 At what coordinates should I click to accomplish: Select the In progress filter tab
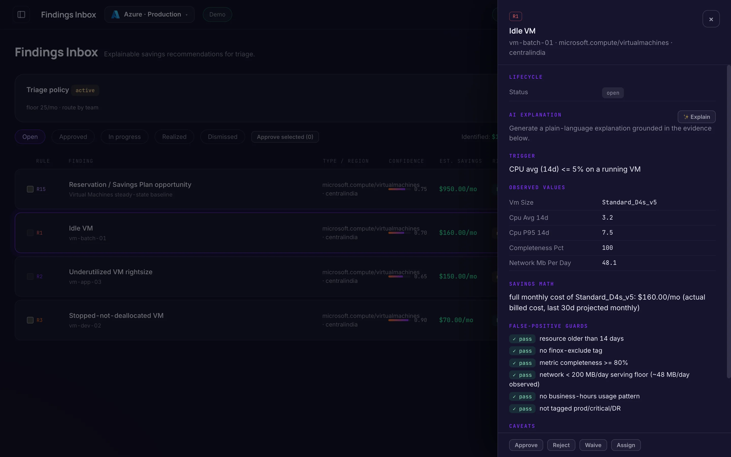(124, 137)
